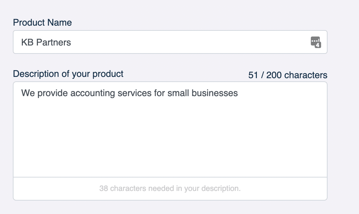Viewport: 359px width, 214px height.
Task: Click the badge number 4 on the autofill icon
Action: 318,45
